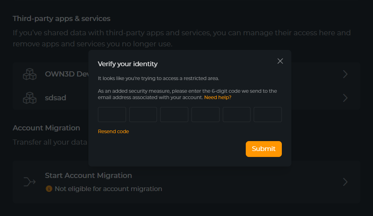Click the Start Account Migration title
This screenshot has width=373, height=216.
point(88,175)
